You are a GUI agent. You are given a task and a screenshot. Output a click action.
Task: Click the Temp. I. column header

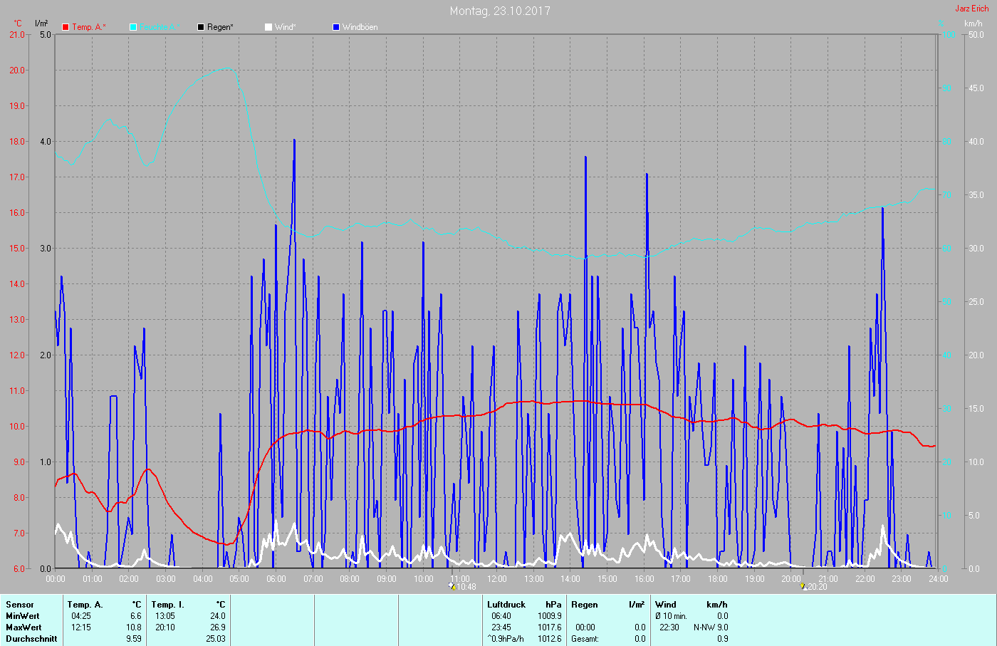pyautogui.click(x=167, y=605)
